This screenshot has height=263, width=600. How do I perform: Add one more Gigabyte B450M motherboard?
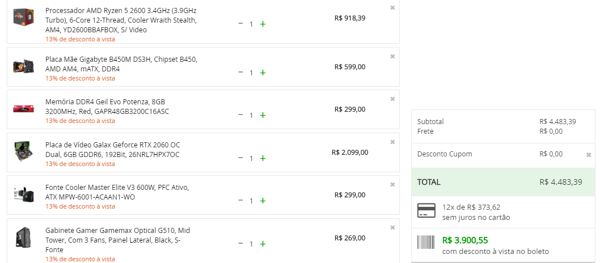click(263, 73)
